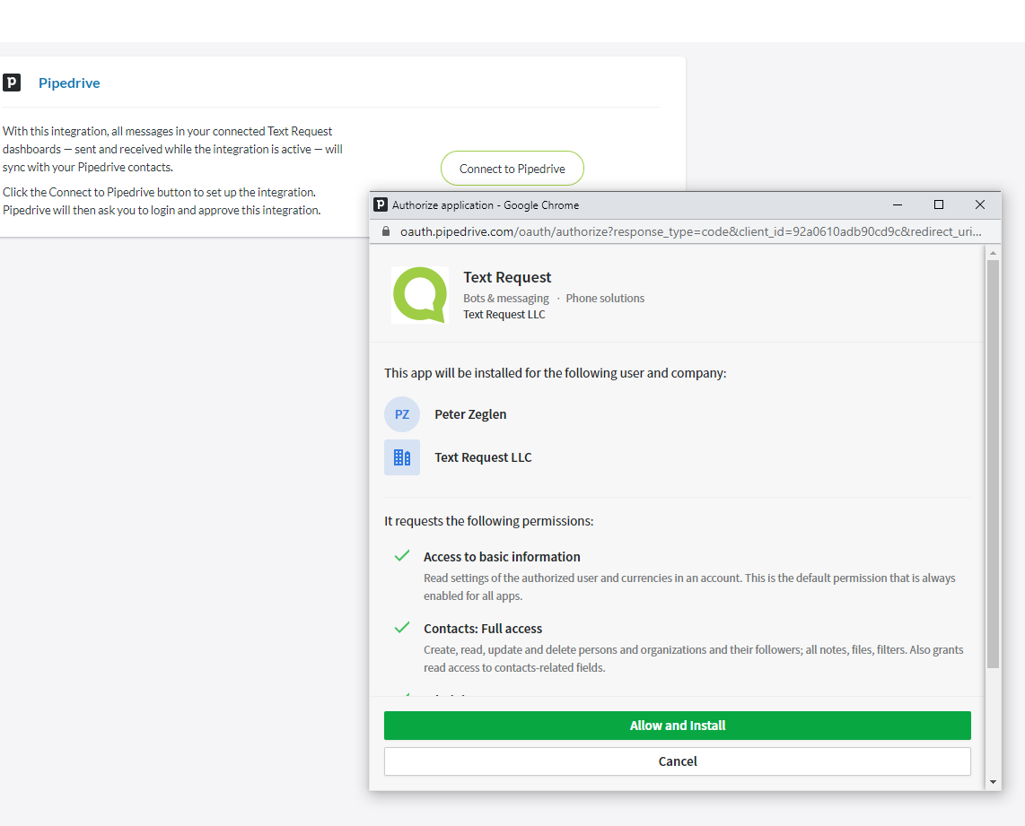Select the PZ user avatar
Image resolution: width=1025 pixels, height=826 pixels.
click(x=402, y=414)
